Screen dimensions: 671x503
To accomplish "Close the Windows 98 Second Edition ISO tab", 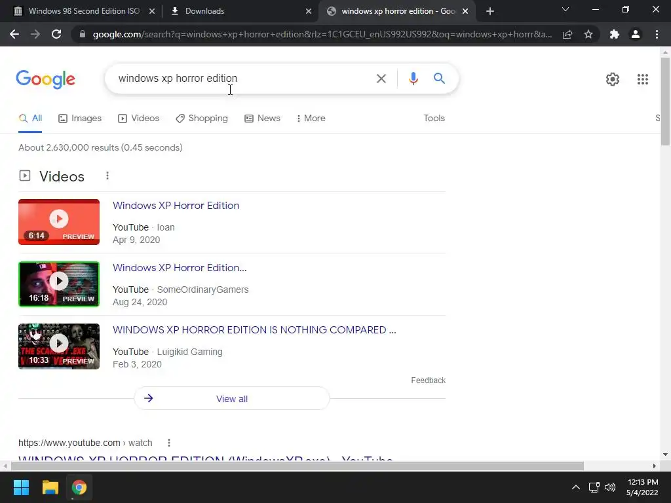I will 152,12.
